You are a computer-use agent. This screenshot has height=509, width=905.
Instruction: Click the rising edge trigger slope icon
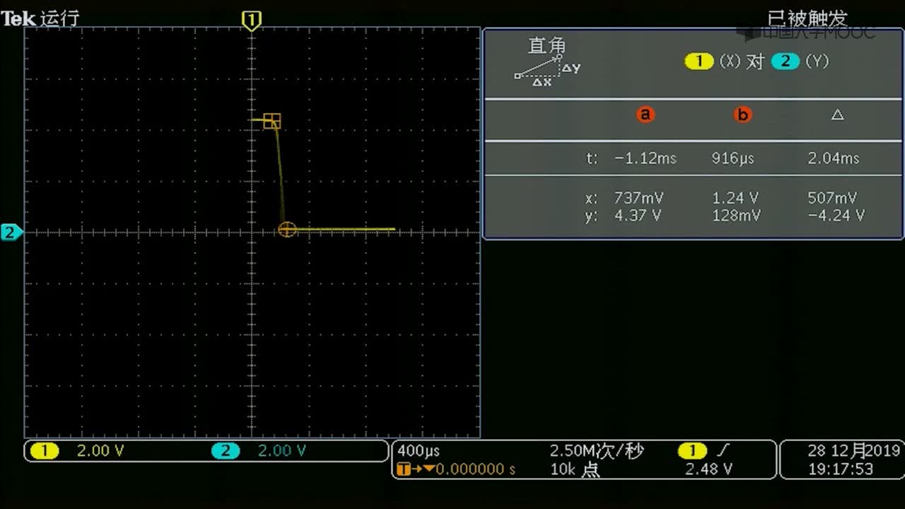tap(723, 450)
